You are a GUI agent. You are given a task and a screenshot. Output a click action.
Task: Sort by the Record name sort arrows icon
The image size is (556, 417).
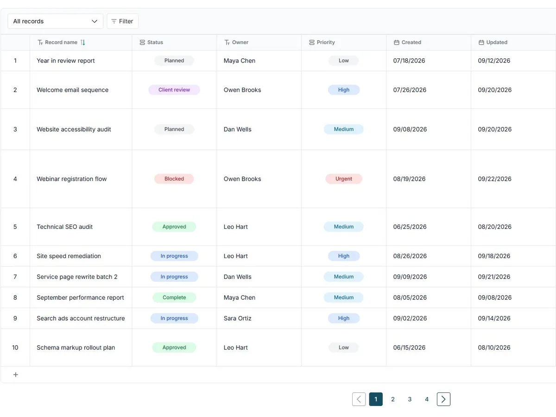pos(83,42)
